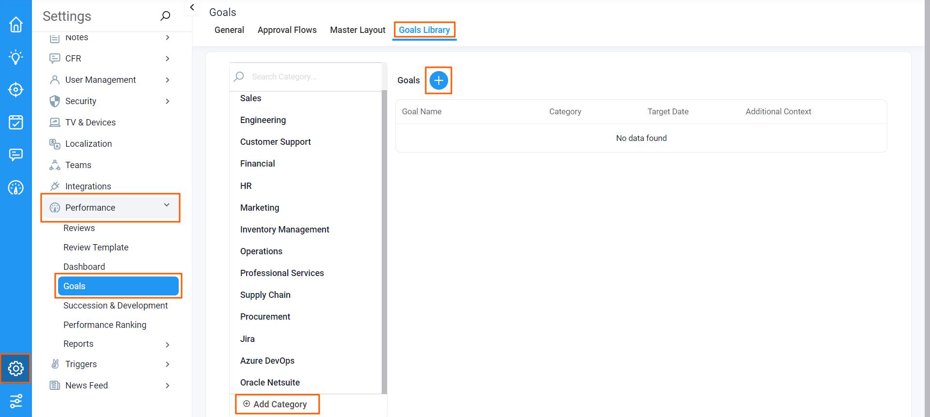Click the home icon in left navigation
The image size is (930, 417).
click(16, 25)
